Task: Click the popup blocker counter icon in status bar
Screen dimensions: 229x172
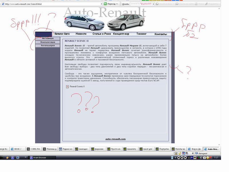Action: click(184, 153)
